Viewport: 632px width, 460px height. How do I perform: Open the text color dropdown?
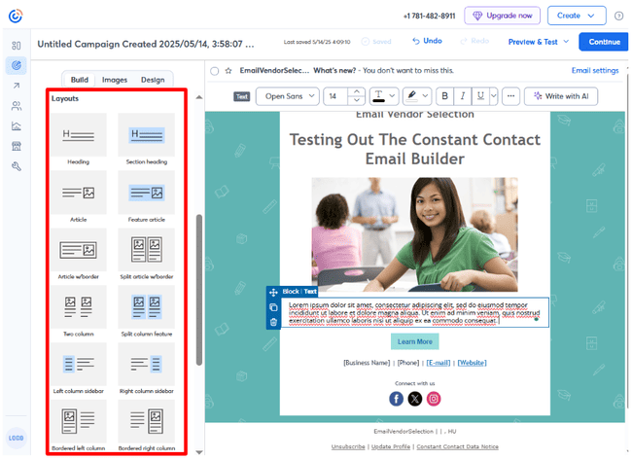384,96
